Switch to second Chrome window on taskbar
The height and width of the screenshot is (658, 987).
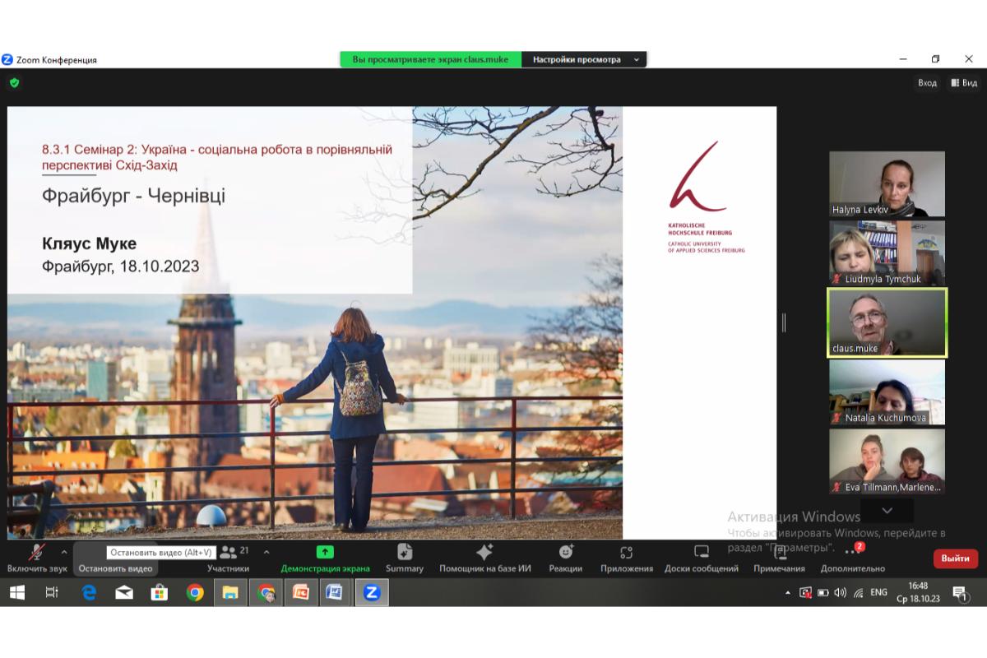pos(266,592)
